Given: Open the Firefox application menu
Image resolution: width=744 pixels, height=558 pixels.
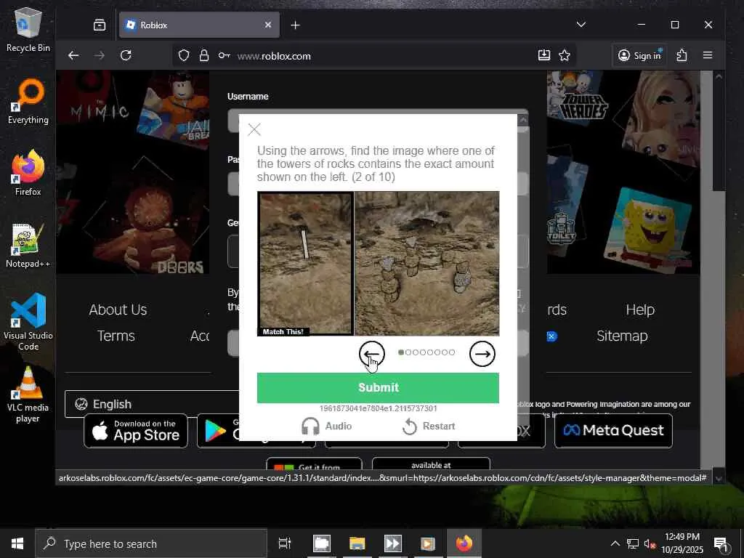Looking at the screenshot, I should pos(708,55).
